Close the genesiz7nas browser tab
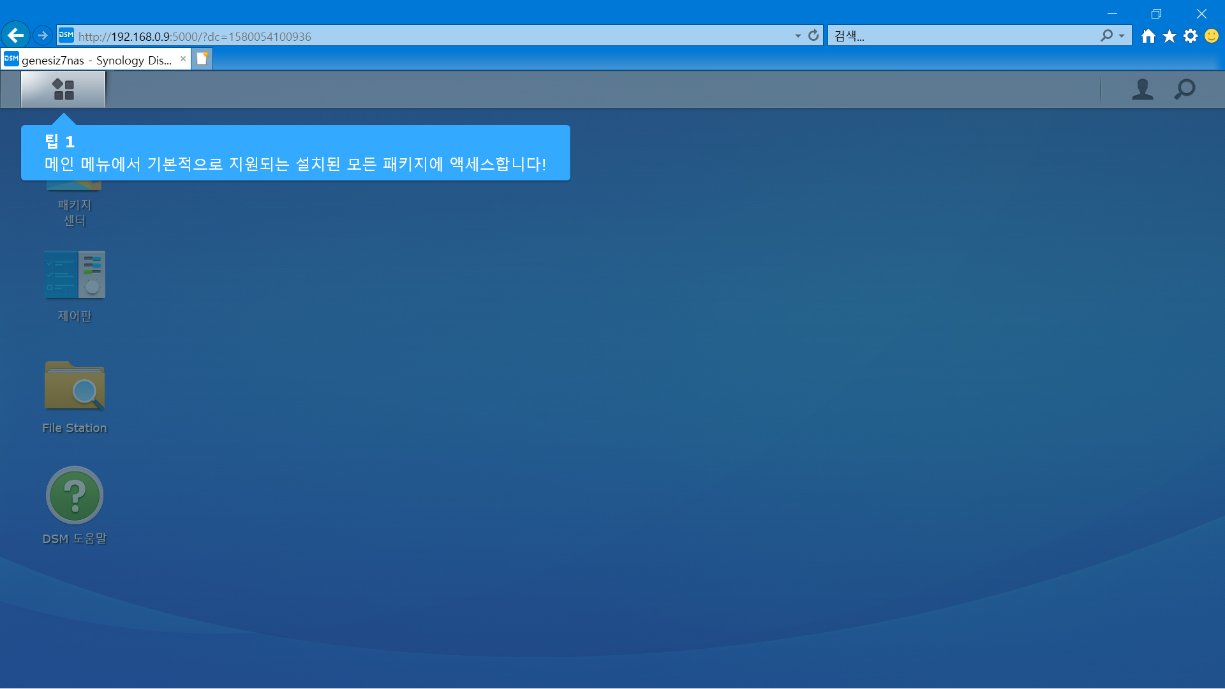 pos(183,59)
